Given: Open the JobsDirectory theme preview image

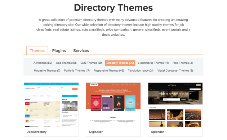Looking at the screenshot, I should (52, 105).
